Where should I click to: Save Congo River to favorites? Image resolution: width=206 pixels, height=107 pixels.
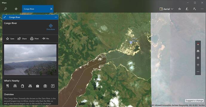(x=10, y=39)
